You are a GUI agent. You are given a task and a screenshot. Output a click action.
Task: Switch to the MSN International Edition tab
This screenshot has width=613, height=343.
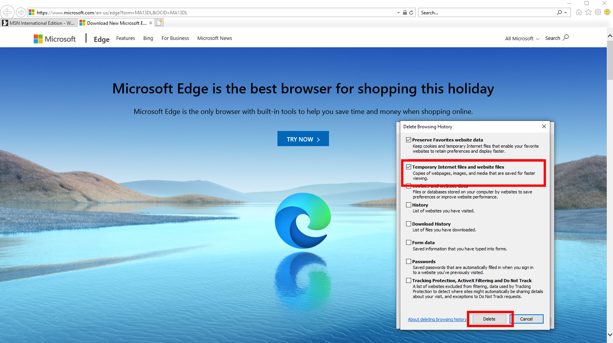39,23
